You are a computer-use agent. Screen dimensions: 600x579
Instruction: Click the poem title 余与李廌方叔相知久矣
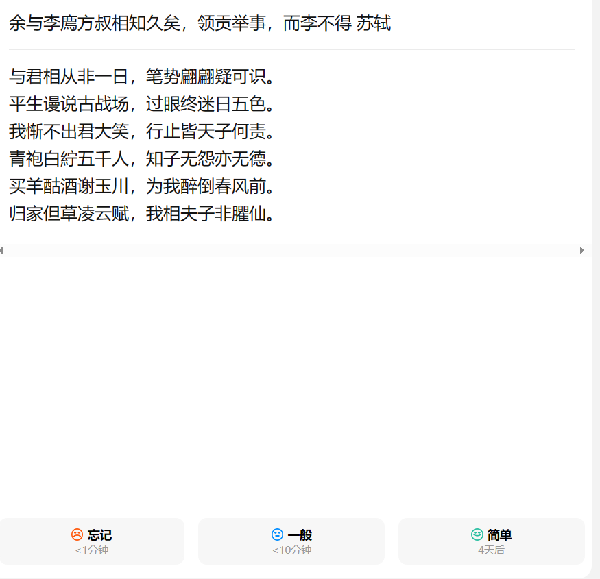click(x=95, y=23)
